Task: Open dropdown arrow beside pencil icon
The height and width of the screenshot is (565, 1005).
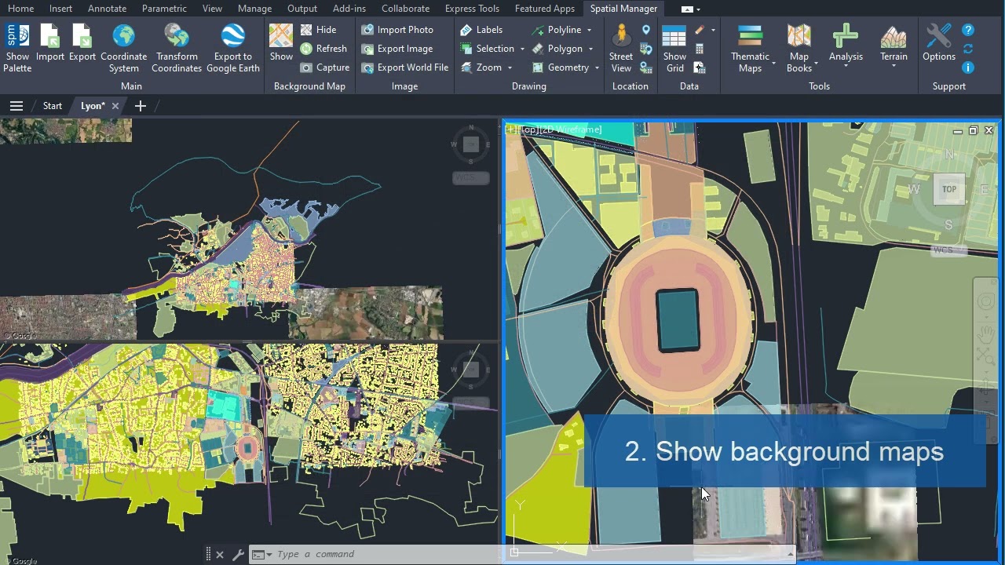Action: (713, 30)
